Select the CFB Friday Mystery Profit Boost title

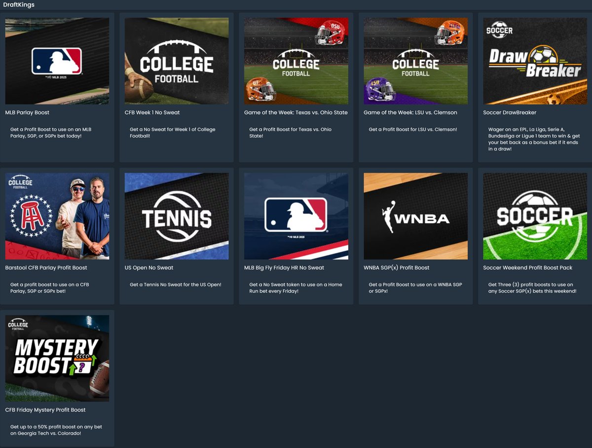point(45,410)
